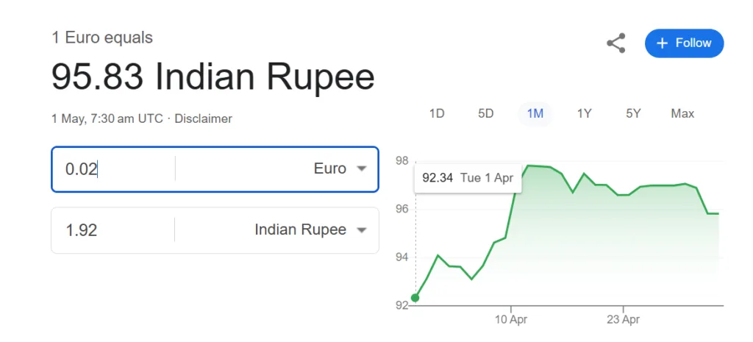Select the 5D chart range tab
Viewport: 753px width, 342px height.
[x=485, y=114]
